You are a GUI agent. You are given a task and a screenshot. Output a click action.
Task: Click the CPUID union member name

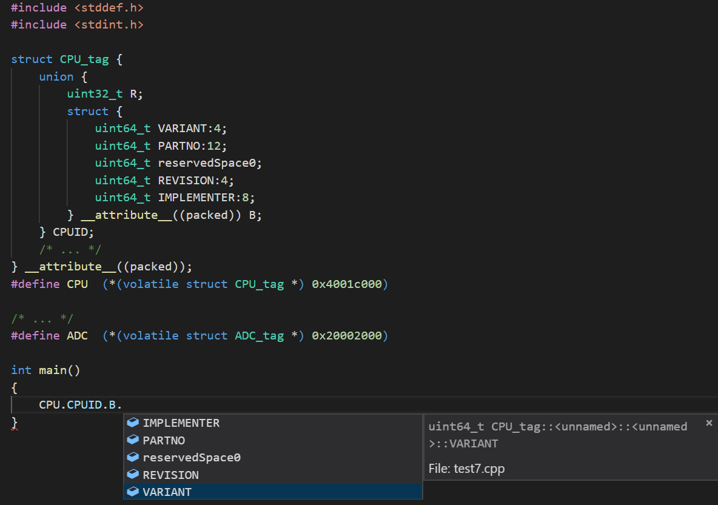tap(70, 232)
